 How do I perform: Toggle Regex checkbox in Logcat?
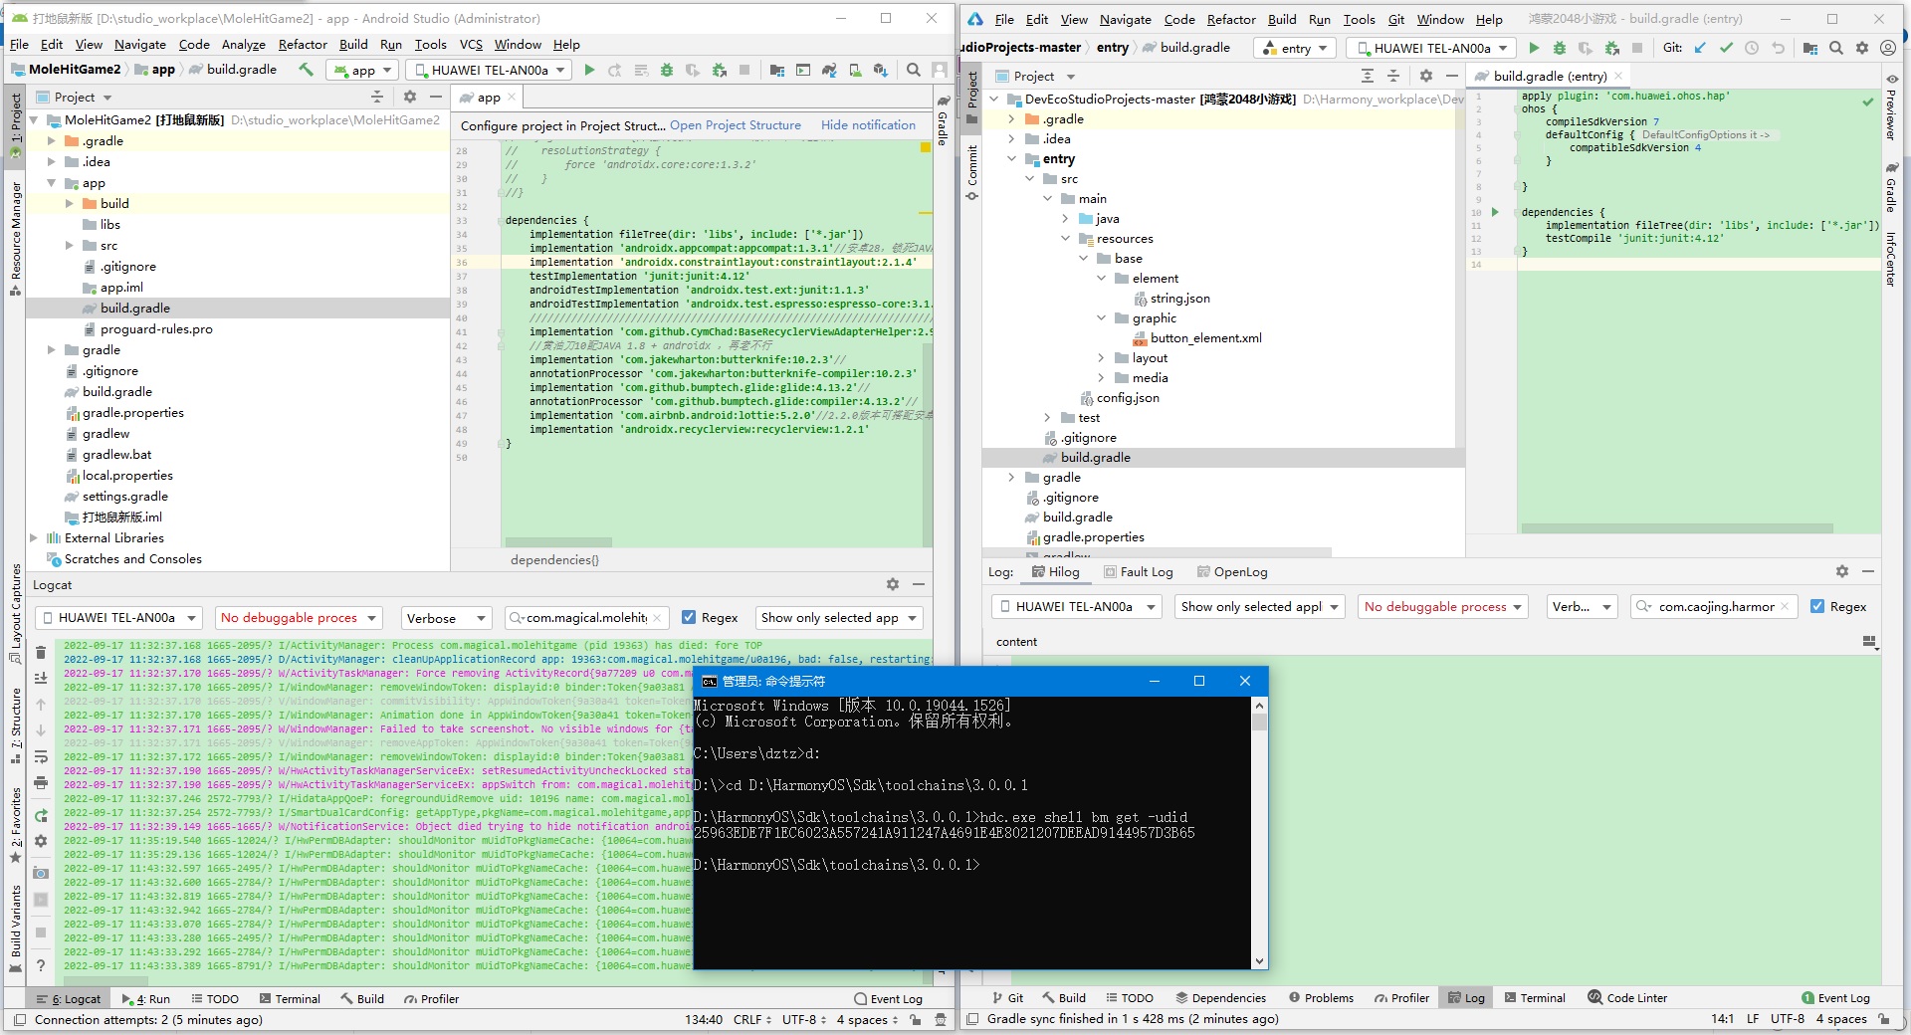(x=689, y=617)
